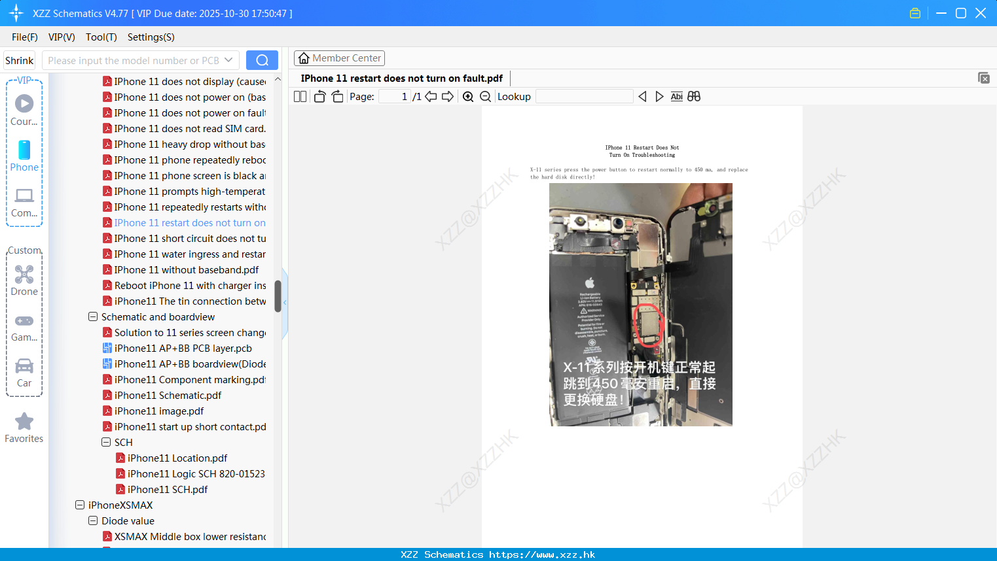This screenshot has width=997, height=561.
Task: Find next lookup result triangle
Action: (x=659, y=96)
